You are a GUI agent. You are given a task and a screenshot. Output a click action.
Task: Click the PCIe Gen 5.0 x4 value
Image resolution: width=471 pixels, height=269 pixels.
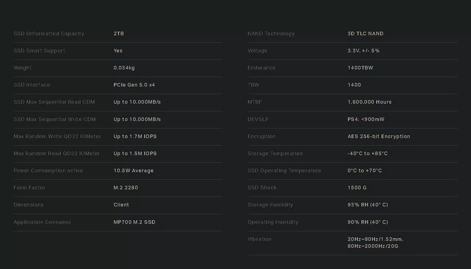[x=134, y=85]
